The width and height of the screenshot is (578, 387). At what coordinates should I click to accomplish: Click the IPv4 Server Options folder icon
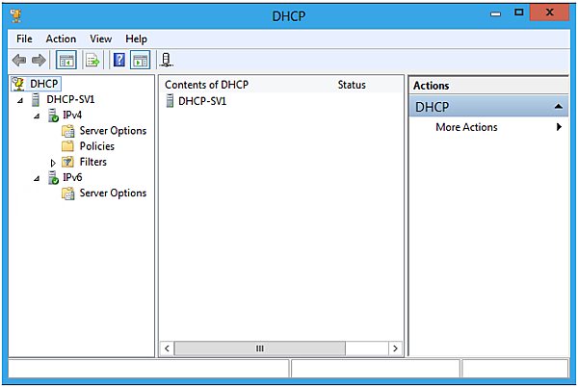(x=67, y=131)
